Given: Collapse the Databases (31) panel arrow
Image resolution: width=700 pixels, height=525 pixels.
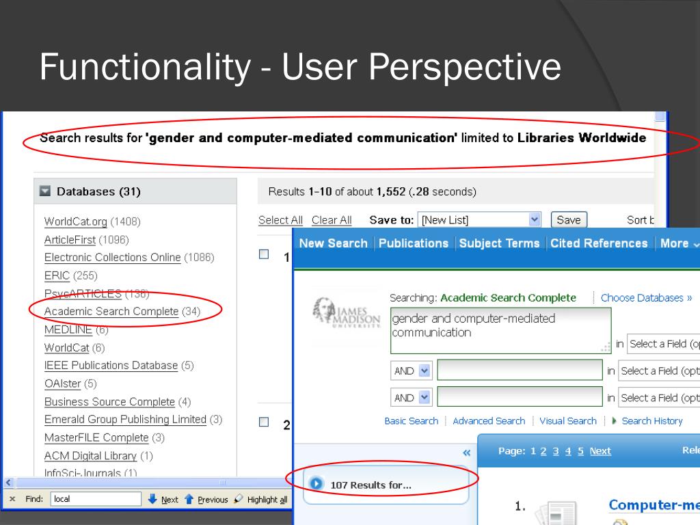Looking at the screenshot, I should pos(45,191).
